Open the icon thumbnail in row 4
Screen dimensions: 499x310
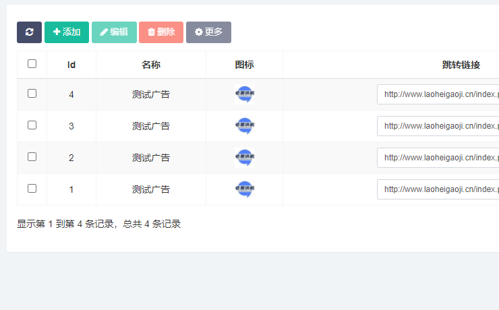pos(245,94)
